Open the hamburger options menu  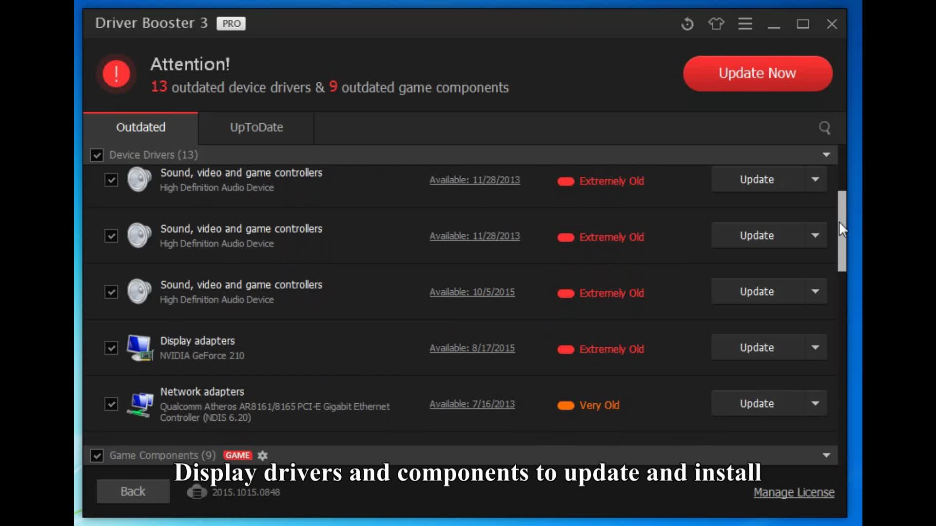(x=745, y=24)
